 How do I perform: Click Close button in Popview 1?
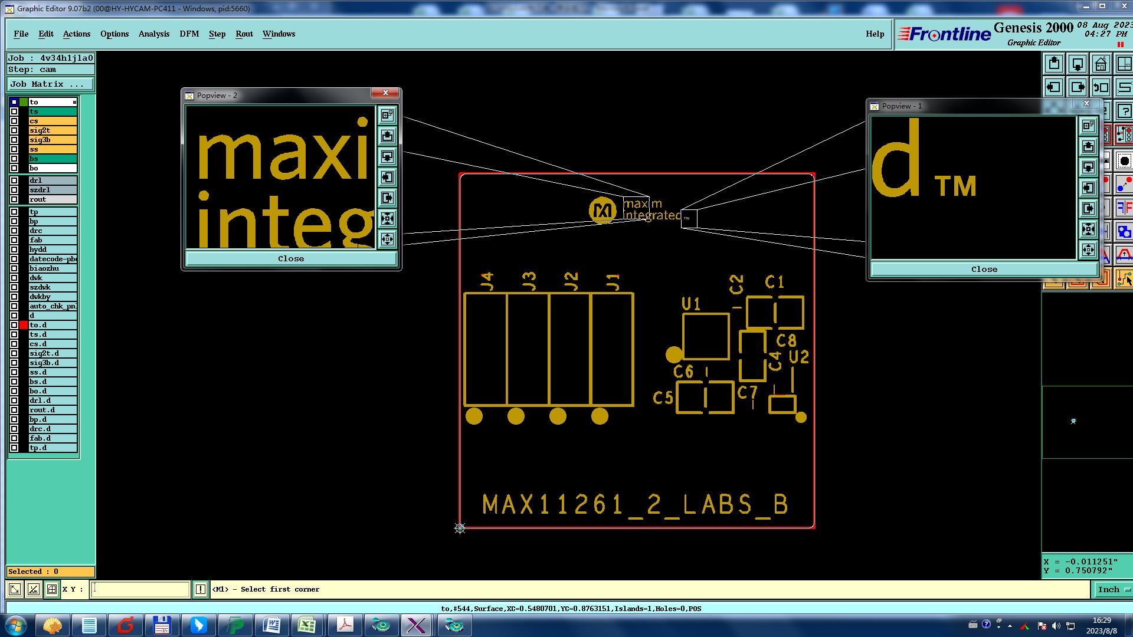(984, 270)
